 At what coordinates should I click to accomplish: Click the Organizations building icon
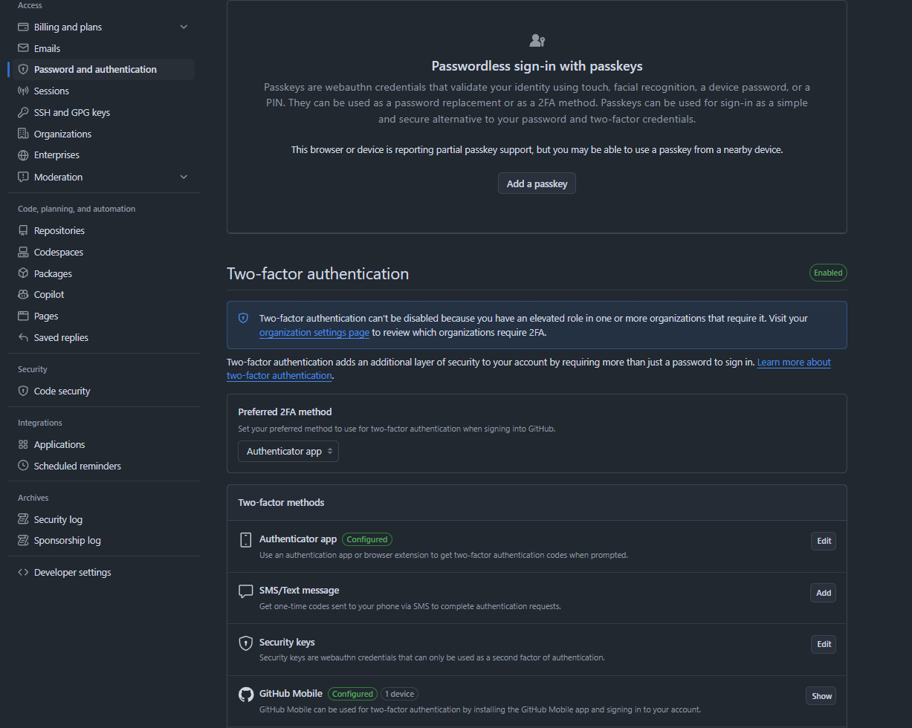pos(23,134)
